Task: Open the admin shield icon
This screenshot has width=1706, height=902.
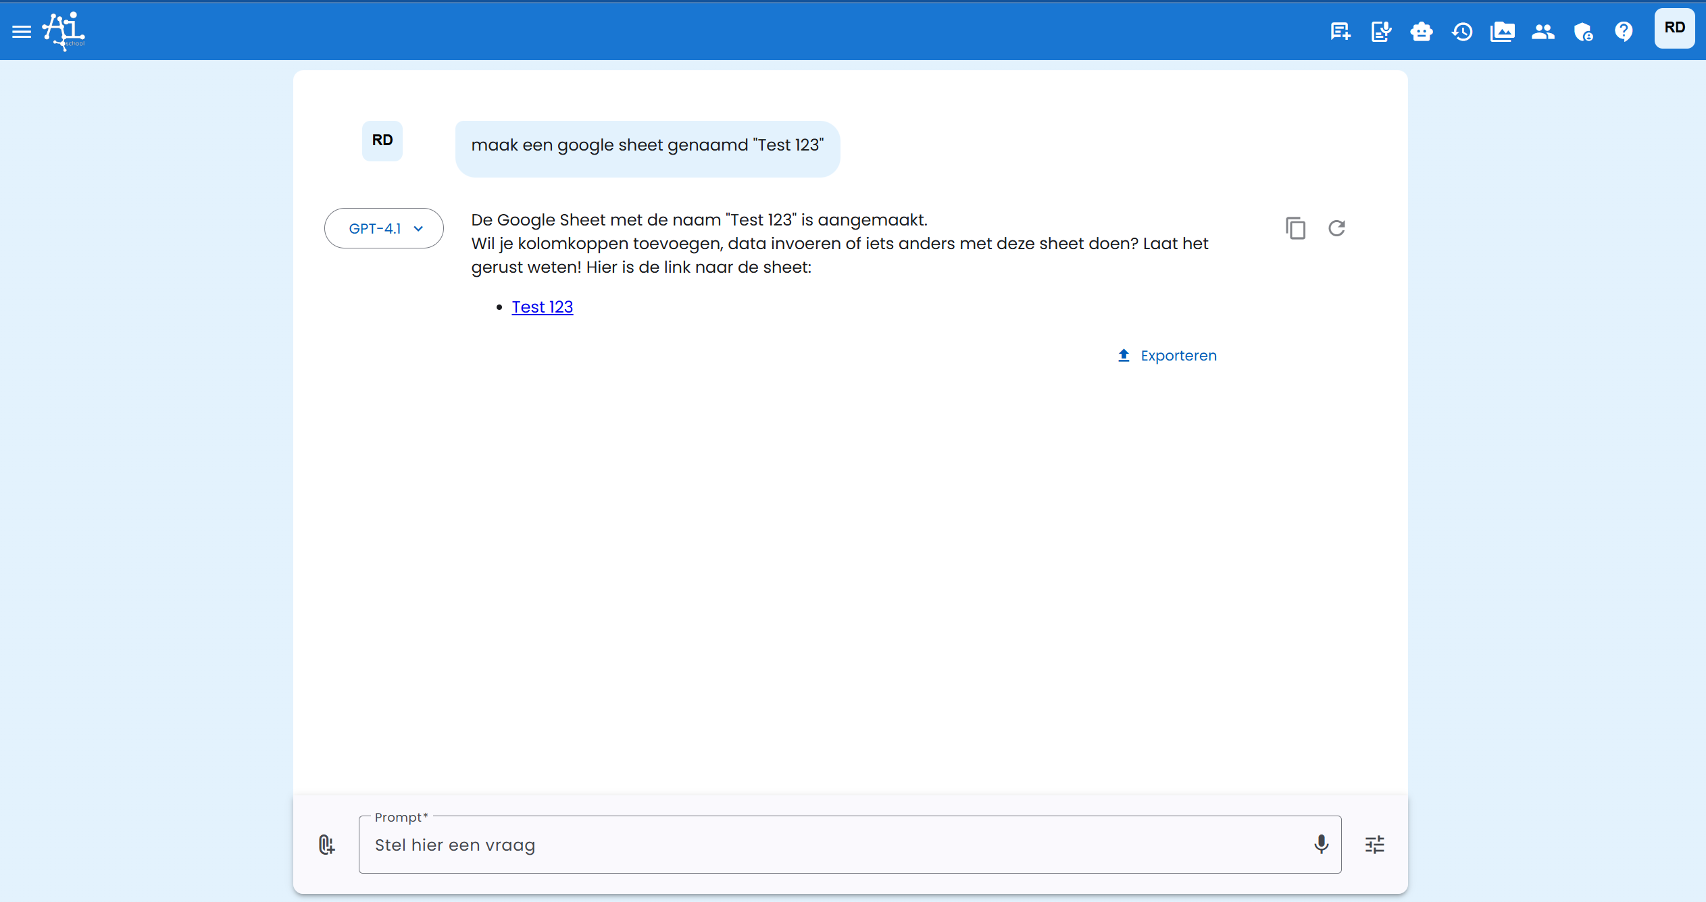Action: click(x=1583, y=32)
